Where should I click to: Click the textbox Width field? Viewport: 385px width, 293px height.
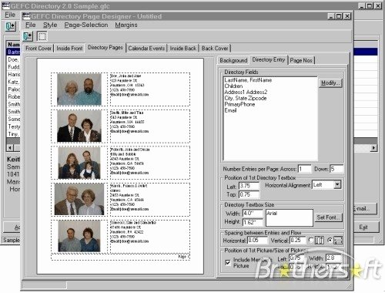[x=253, y=214]
